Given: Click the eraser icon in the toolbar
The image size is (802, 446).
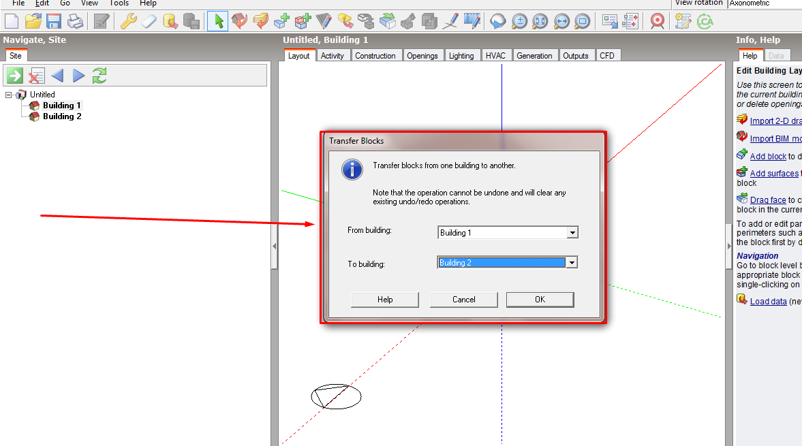Looking at the screenshot, I should 149,22.
